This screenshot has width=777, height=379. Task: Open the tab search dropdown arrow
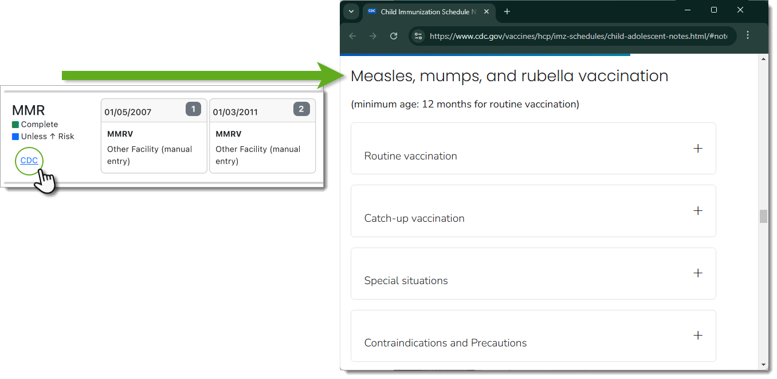(351, 11)
